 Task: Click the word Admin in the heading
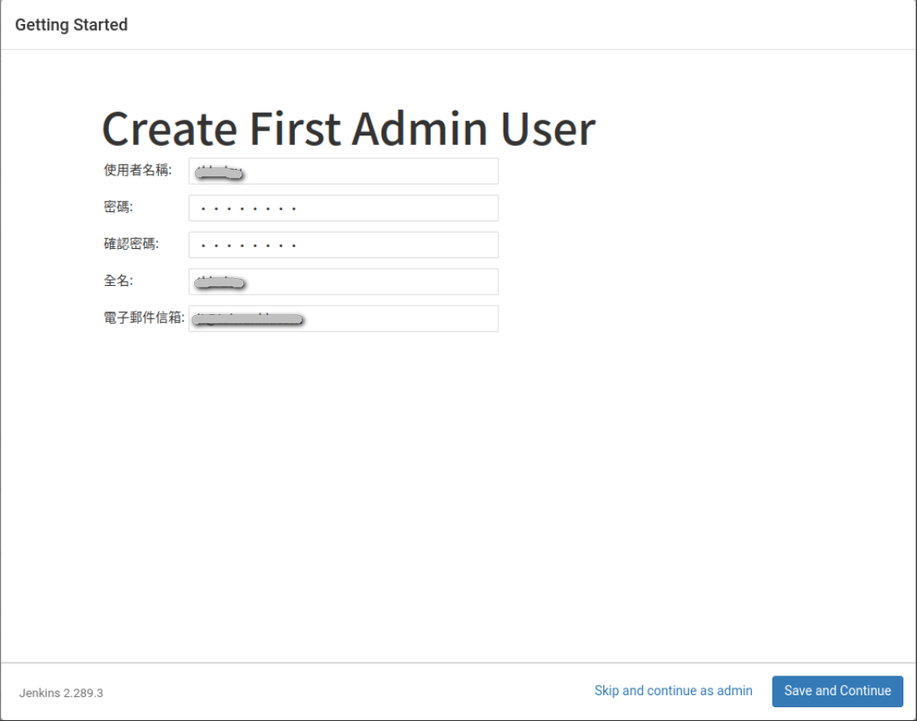419,129
